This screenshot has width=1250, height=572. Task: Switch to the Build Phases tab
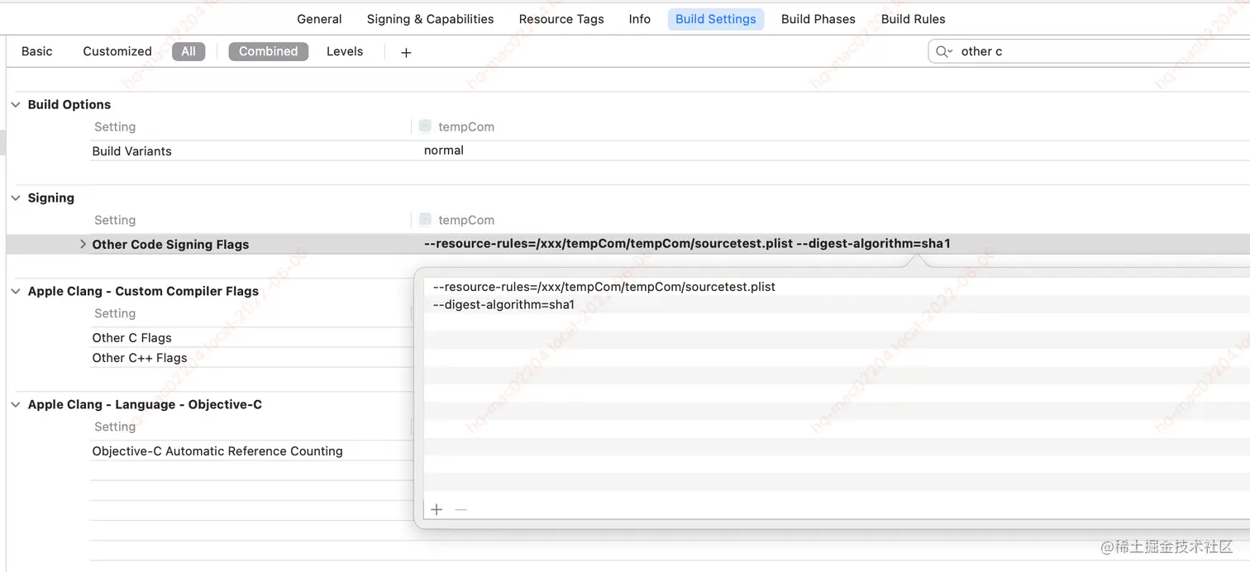click(818, 19)
